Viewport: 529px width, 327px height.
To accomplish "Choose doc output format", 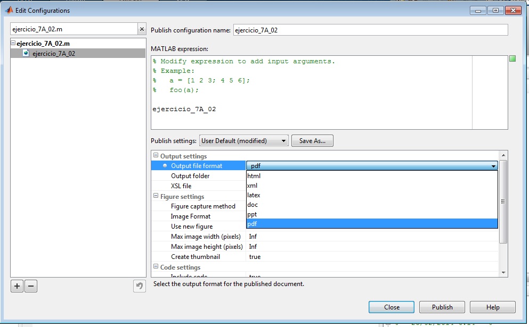I will coord(372,204).
